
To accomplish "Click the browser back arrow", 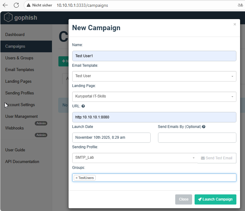I will (x=5, y=5).
